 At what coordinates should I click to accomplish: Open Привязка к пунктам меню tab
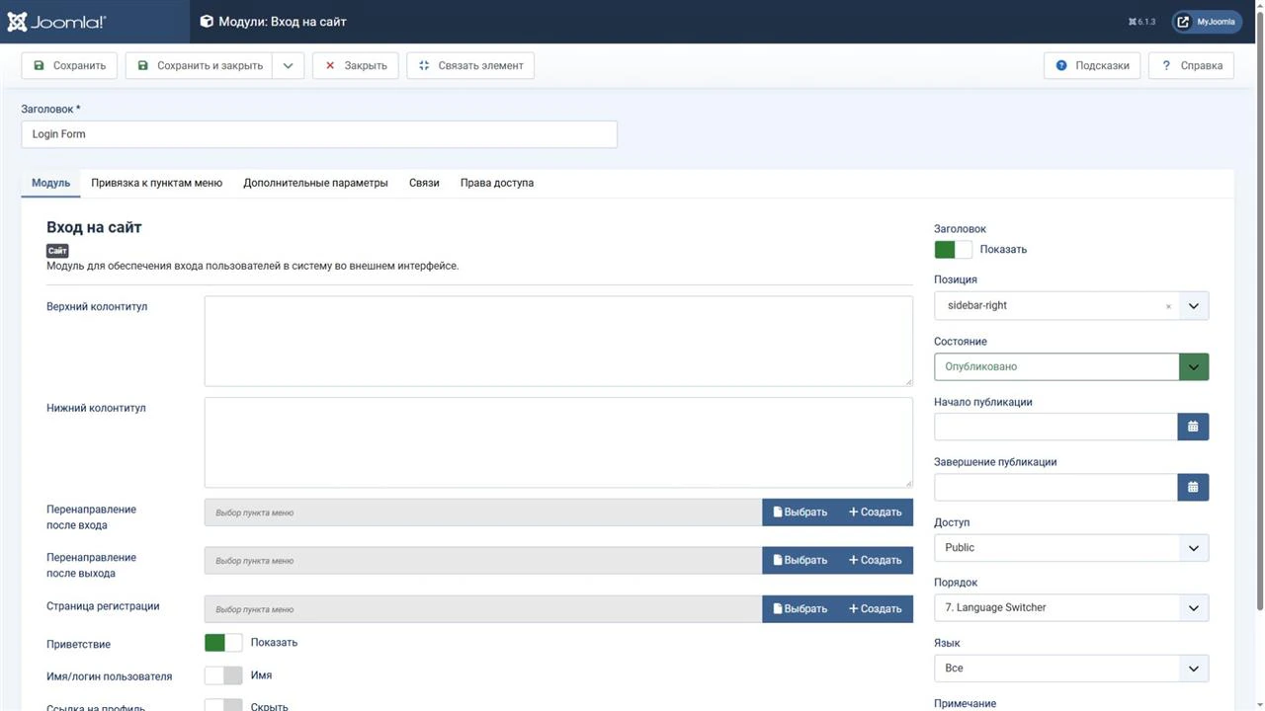tap(156, 183)
